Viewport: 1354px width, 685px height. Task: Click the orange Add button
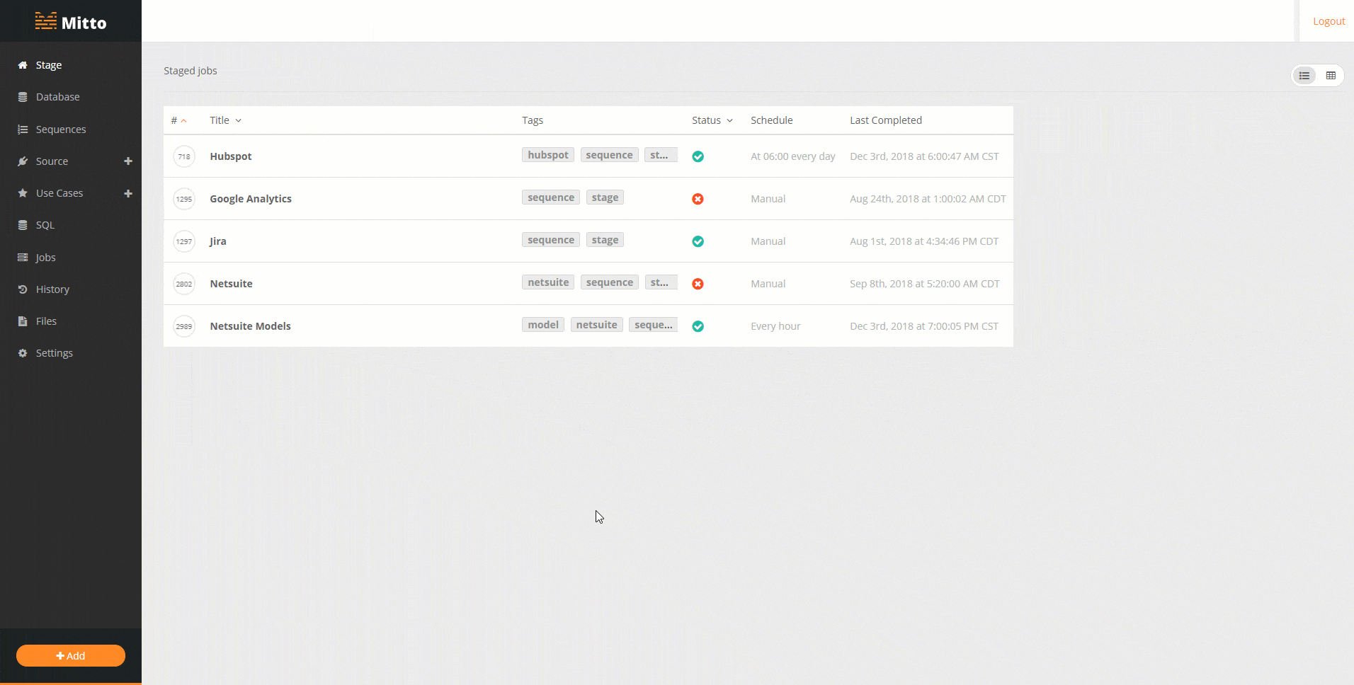(71, 656)
